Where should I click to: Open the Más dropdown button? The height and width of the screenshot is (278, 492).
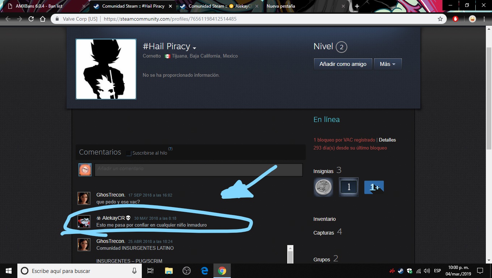tap(388, 64)
